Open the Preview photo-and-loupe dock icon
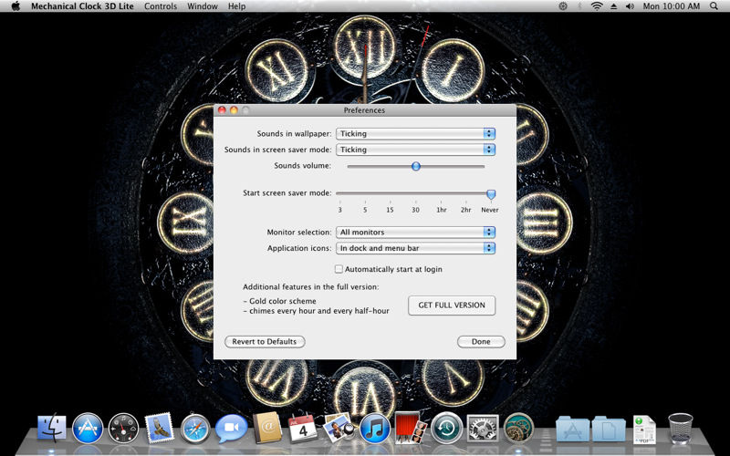The image size is (730, 456). point(339,428)
